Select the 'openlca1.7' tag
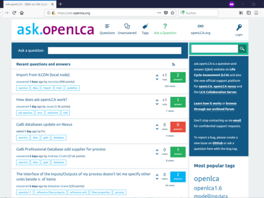This screenshot has width=264, height=198. pyautogui.click(x=25, y=192)
